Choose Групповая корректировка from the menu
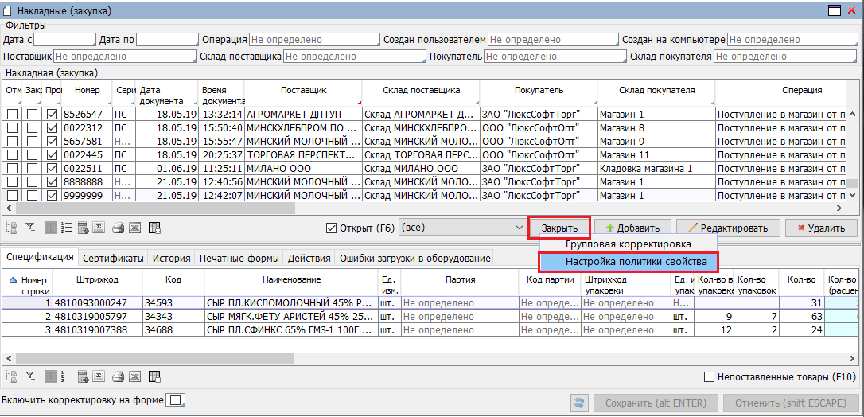This screenshot has height=417, width=864. point(628,244)
